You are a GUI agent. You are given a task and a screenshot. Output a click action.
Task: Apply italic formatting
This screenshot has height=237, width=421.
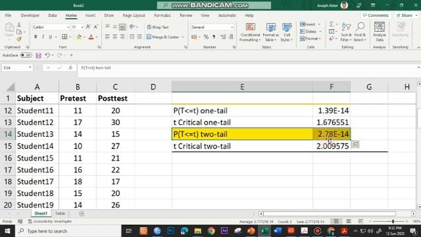coord(43,37)
